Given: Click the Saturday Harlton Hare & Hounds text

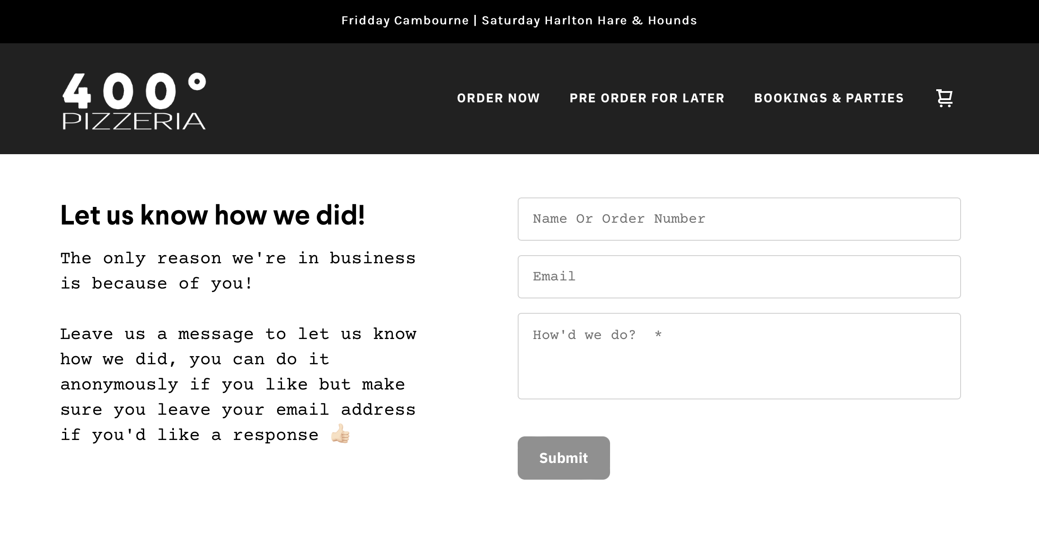Looking at the screenshot, I should [x=589, y=20].
